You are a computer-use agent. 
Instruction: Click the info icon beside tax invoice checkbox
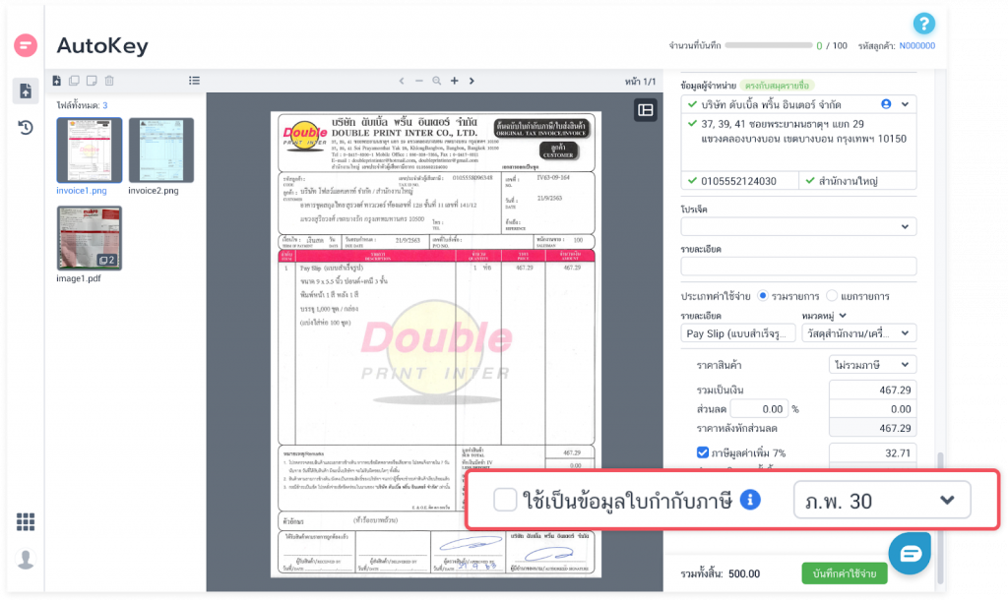[750, 500]
